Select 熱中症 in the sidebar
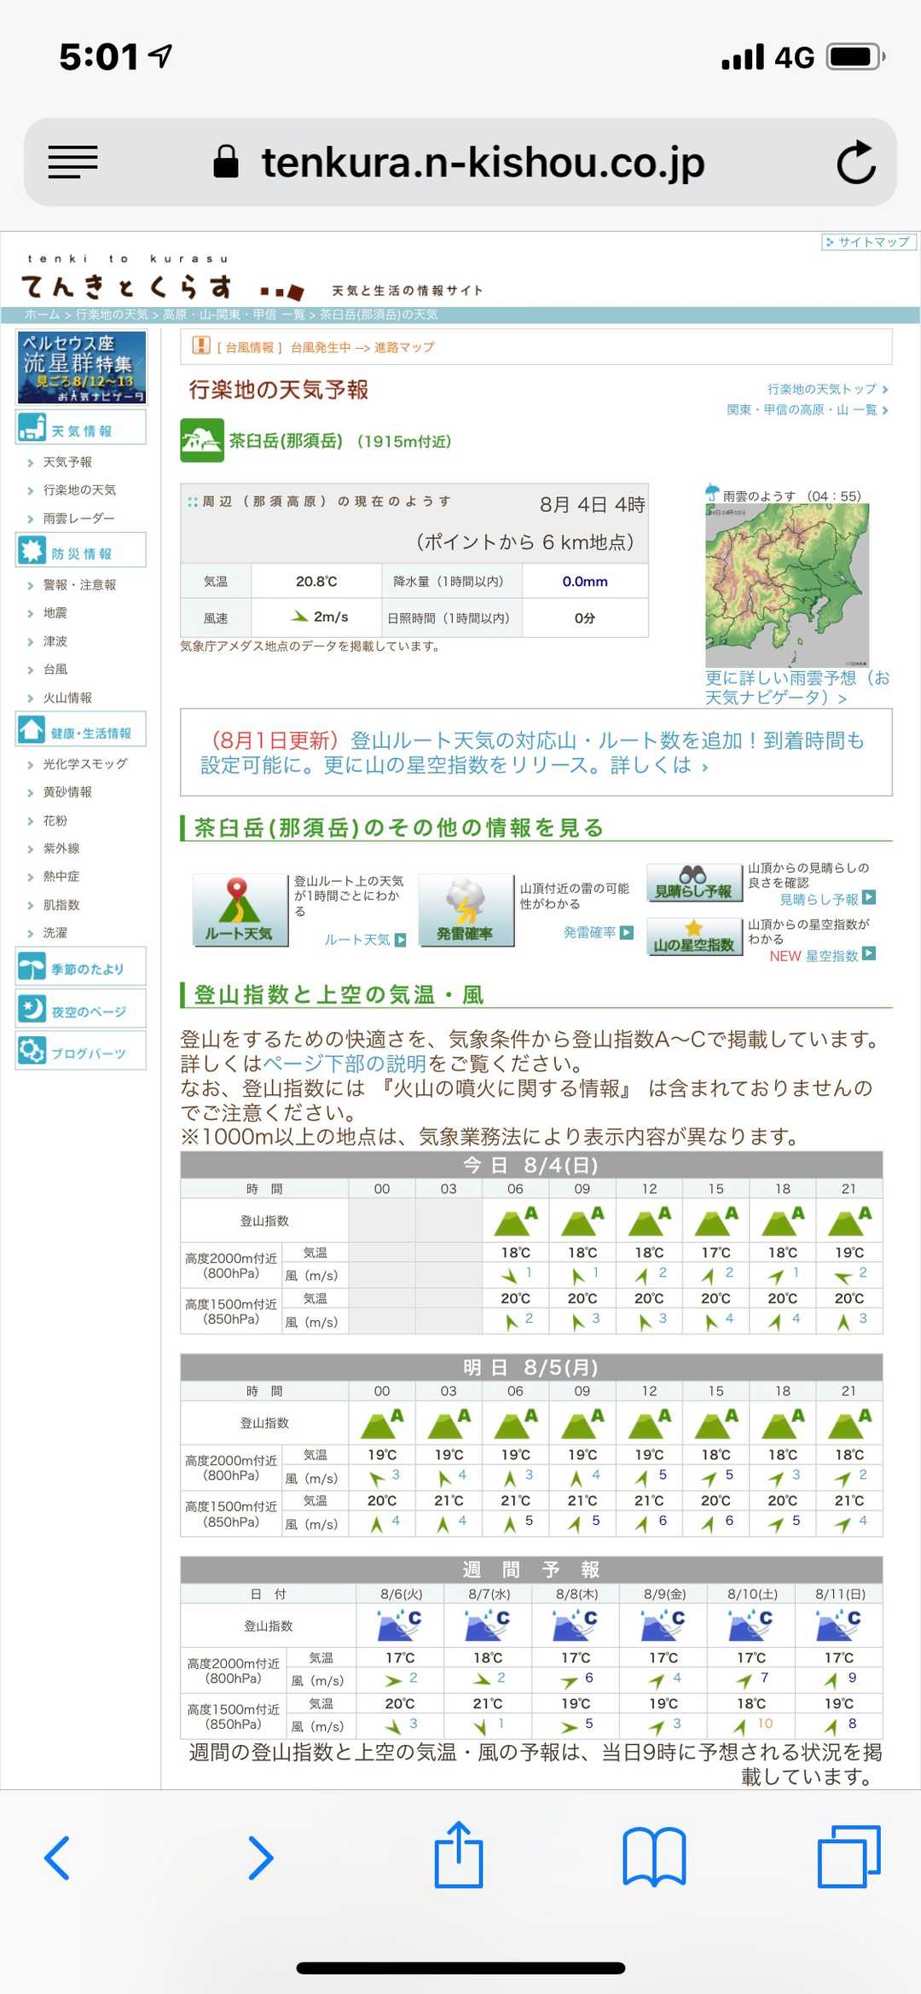 point(61,877)
